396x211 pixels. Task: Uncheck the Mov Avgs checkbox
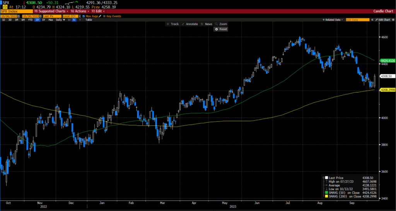(84, 16)
